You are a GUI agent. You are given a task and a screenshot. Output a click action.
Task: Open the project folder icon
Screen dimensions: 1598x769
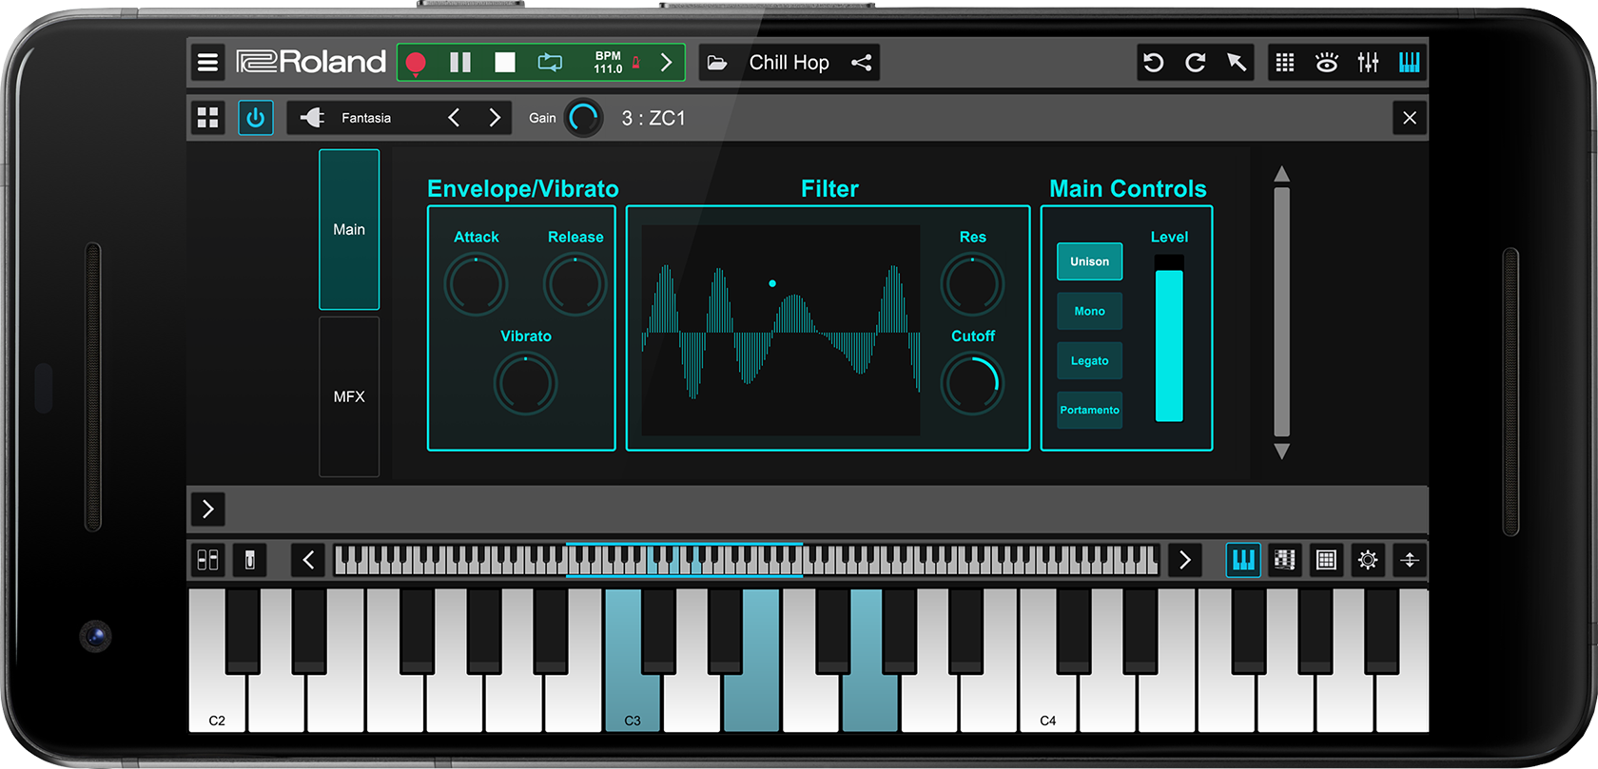(717, 63)
